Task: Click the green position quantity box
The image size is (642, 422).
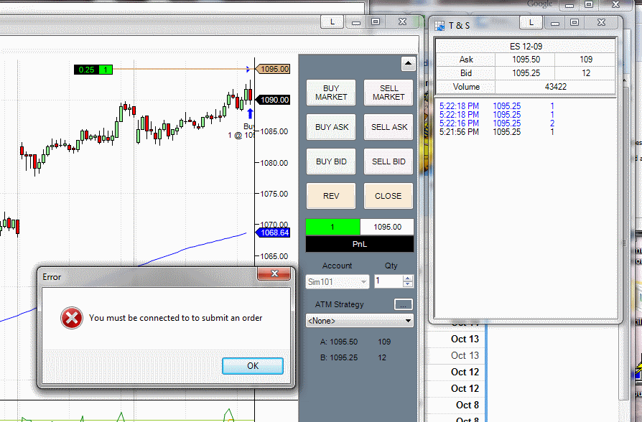Action: click(x=333, y=227)
